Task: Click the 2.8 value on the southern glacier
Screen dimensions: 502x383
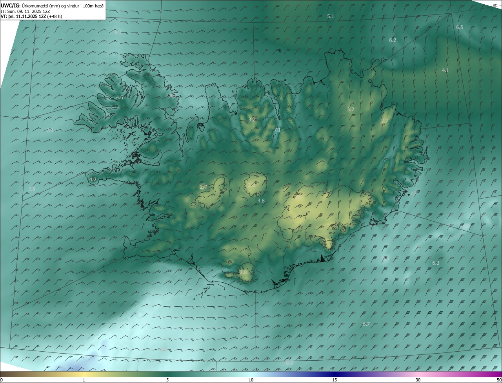Action: tap(243, 272)
